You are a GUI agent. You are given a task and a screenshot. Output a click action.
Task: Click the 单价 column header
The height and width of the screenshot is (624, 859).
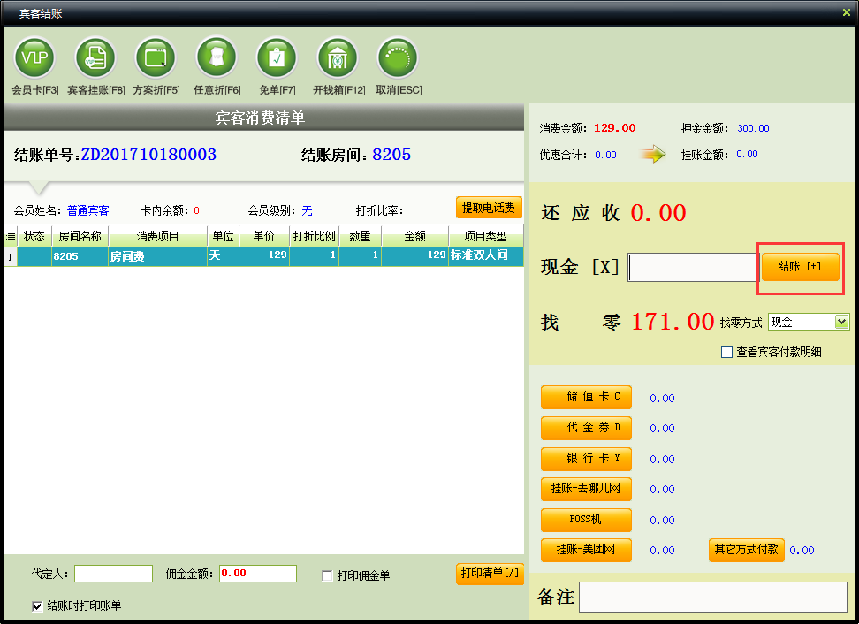click(x=264, y=236)
